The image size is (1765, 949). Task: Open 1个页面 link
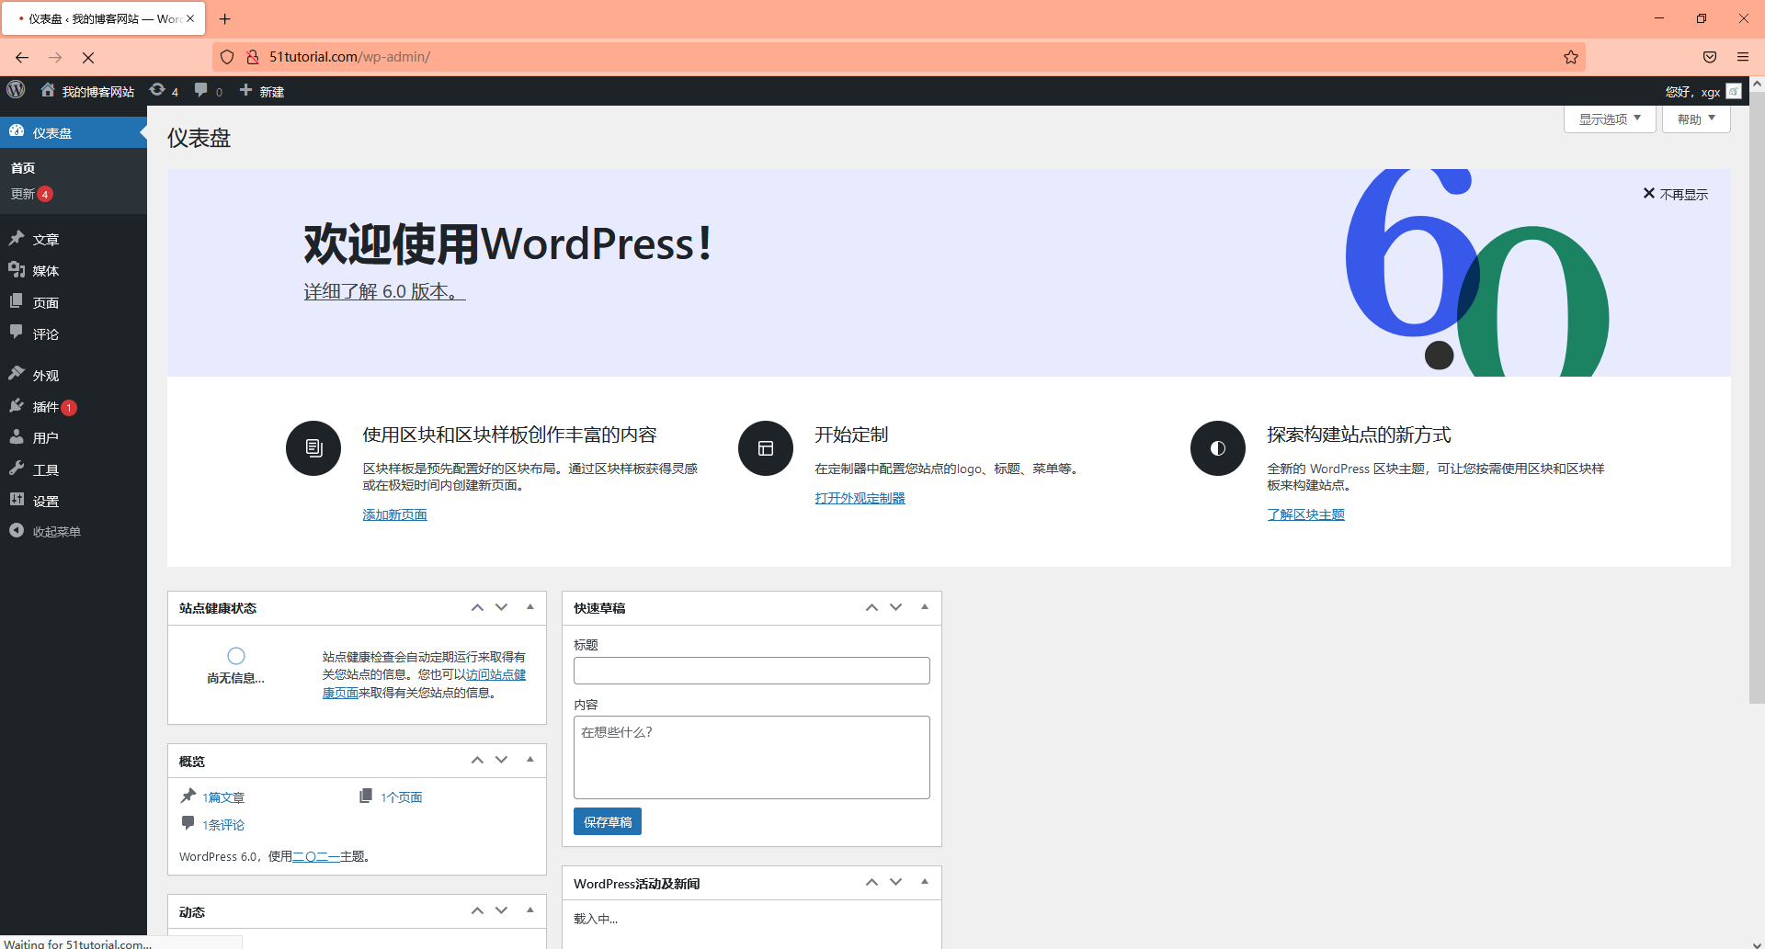[402, 797]
